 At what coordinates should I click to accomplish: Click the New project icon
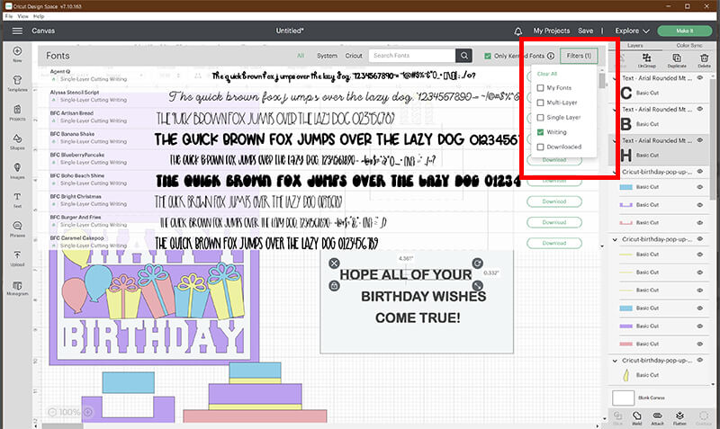click(17, 51)
